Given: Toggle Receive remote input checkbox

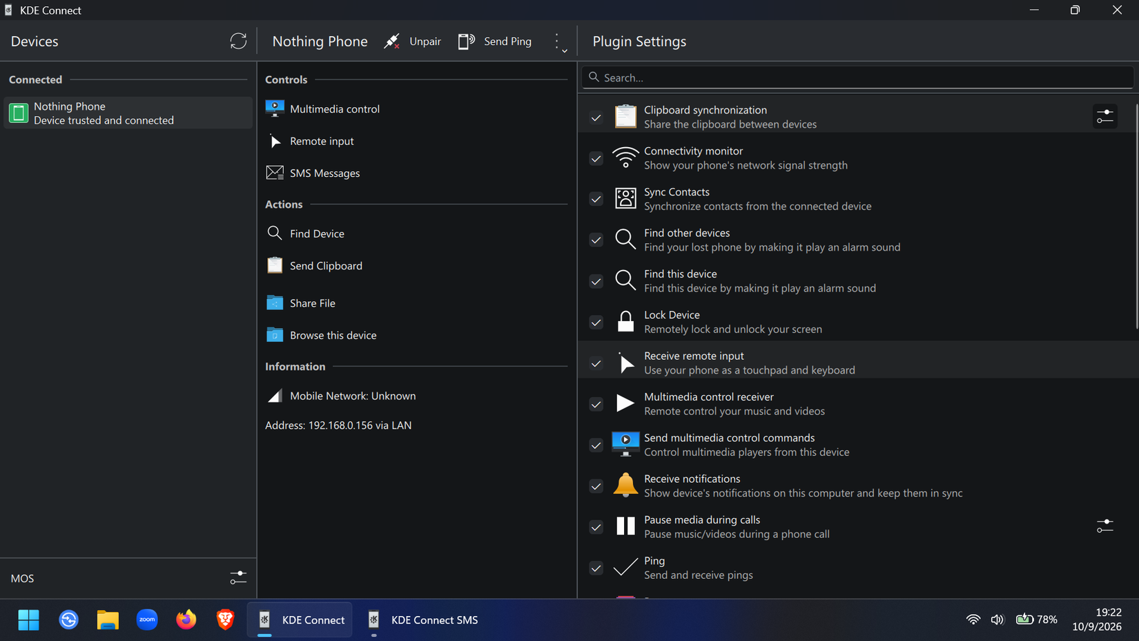Looking at the screenshot, I should (x=596, y=363).
